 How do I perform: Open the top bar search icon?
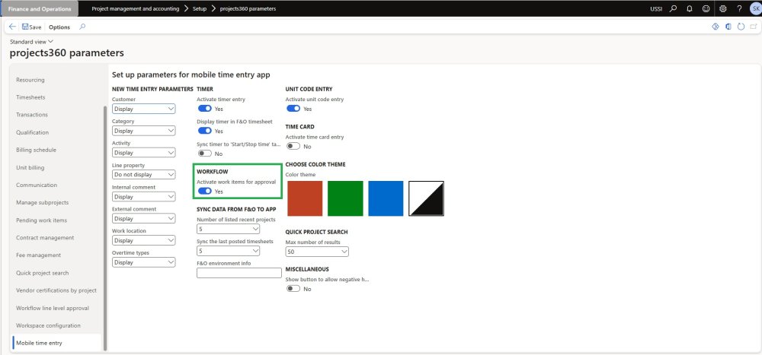click(673, 8)
